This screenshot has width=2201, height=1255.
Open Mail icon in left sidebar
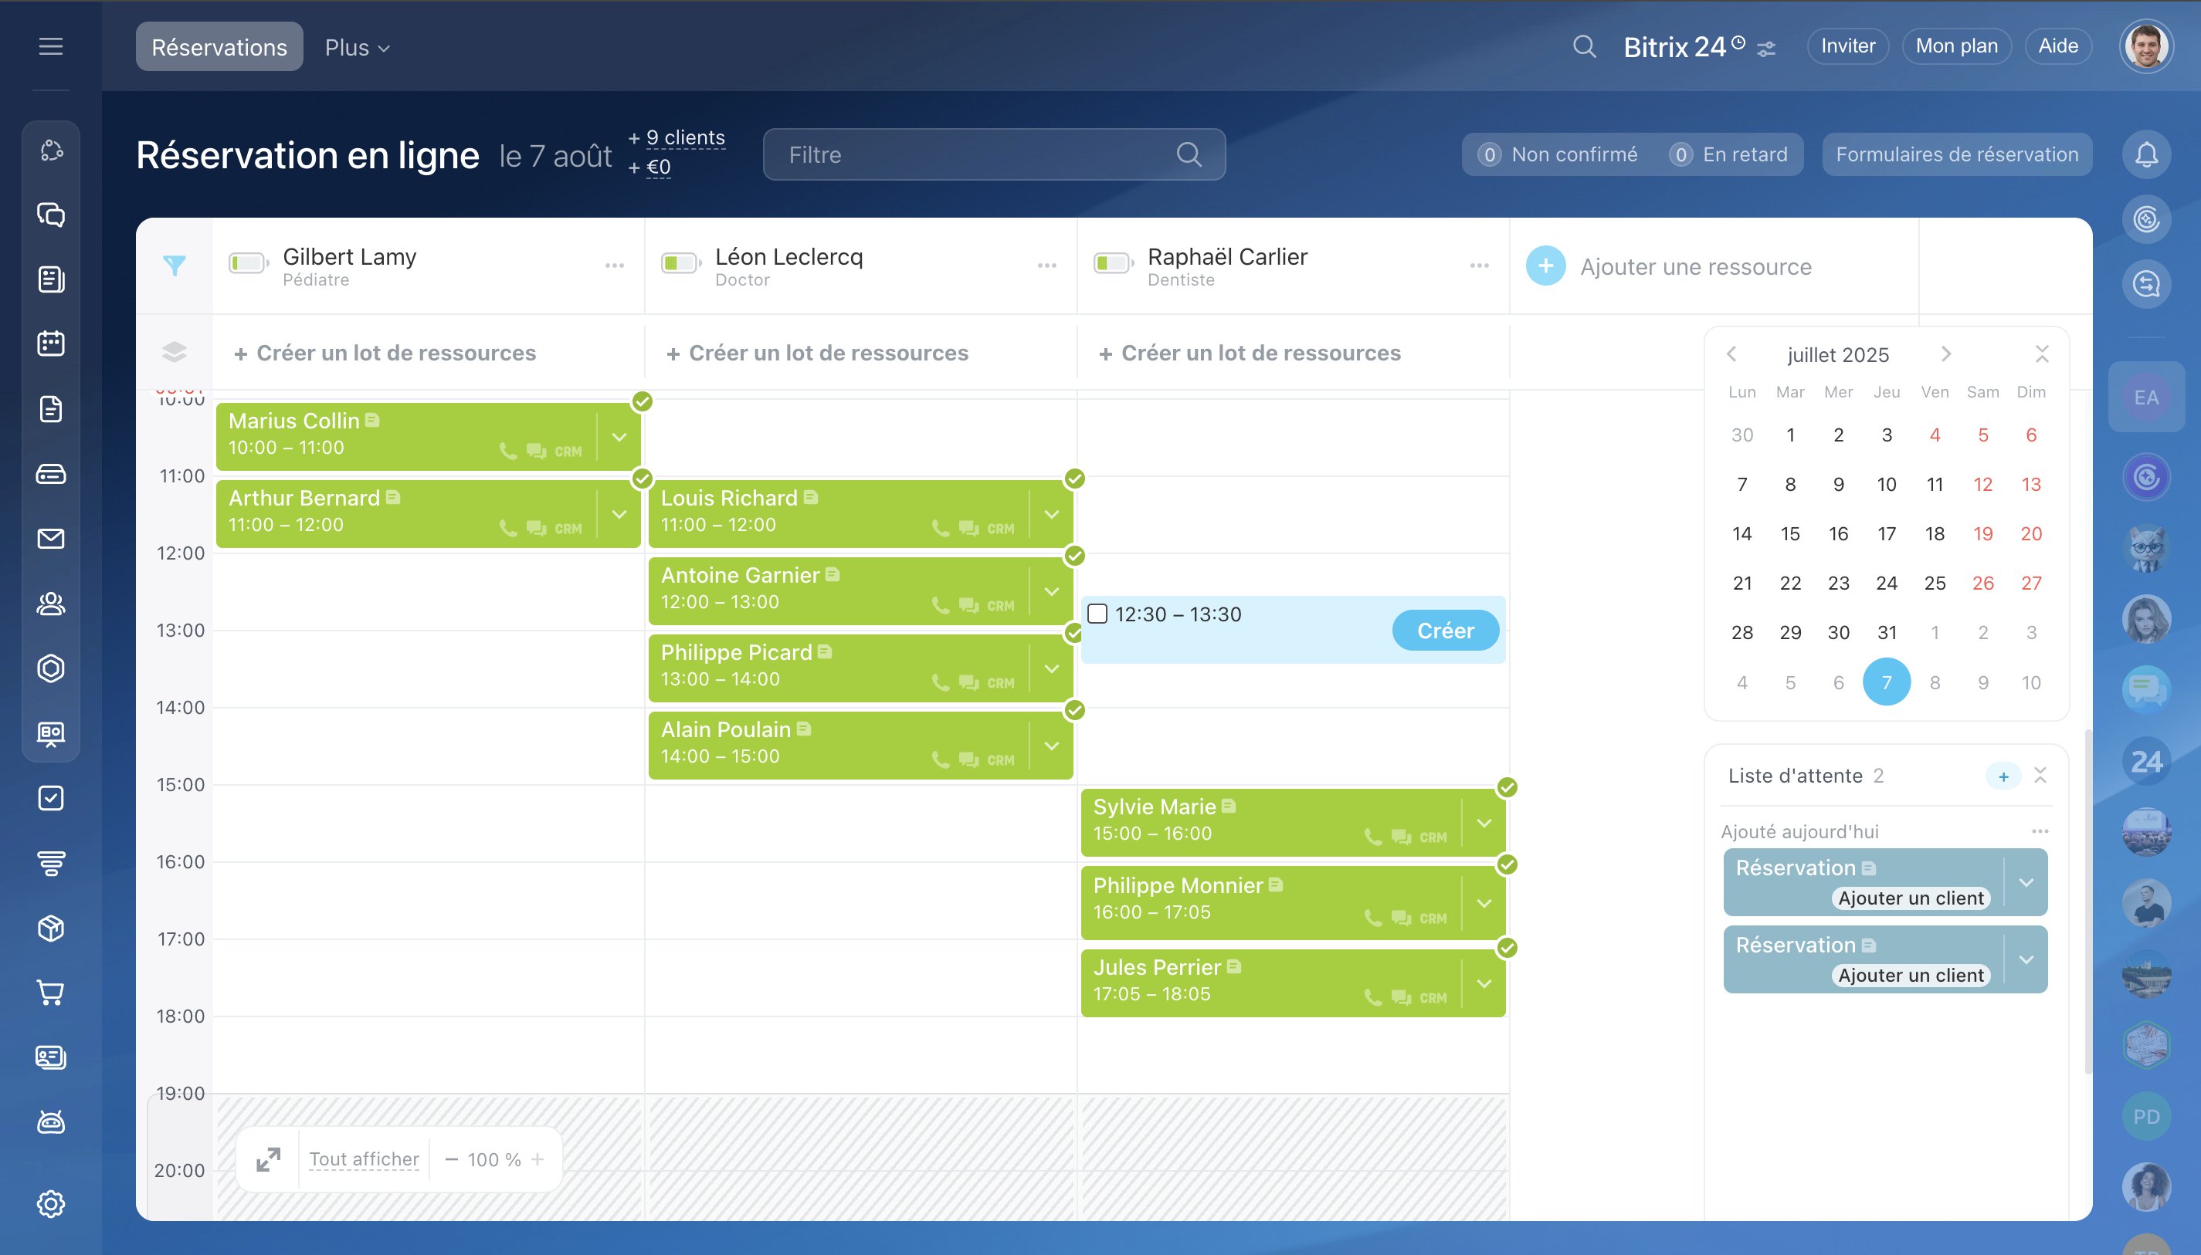click(51, 539)
